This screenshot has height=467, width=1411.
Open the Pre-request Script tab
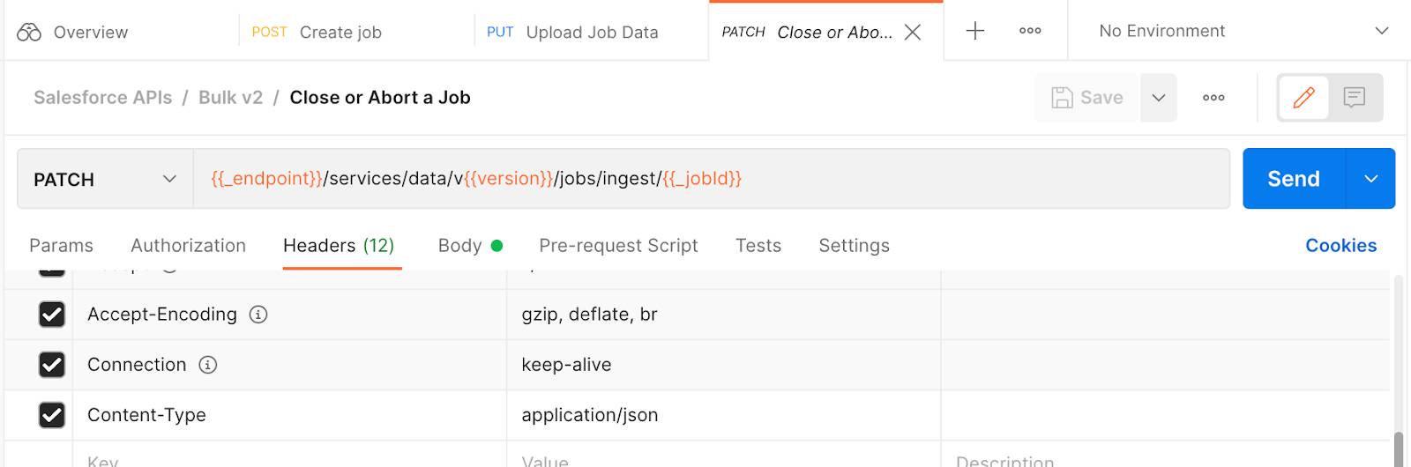pos(618,246)
